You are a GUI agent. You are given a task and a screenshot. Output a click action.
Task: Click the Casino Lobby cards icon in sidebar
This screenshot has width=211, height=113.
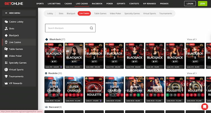click(6, 22)
